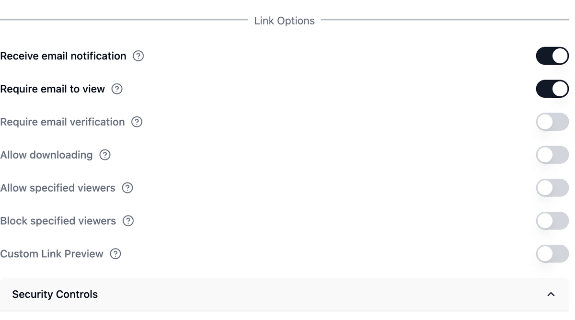This screenshot has width=575, height=320.
Task: Click help icon beside Receive email notification
Action: (138, 56)
